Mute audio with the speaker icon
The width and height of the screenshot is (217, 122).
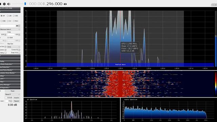9,4
